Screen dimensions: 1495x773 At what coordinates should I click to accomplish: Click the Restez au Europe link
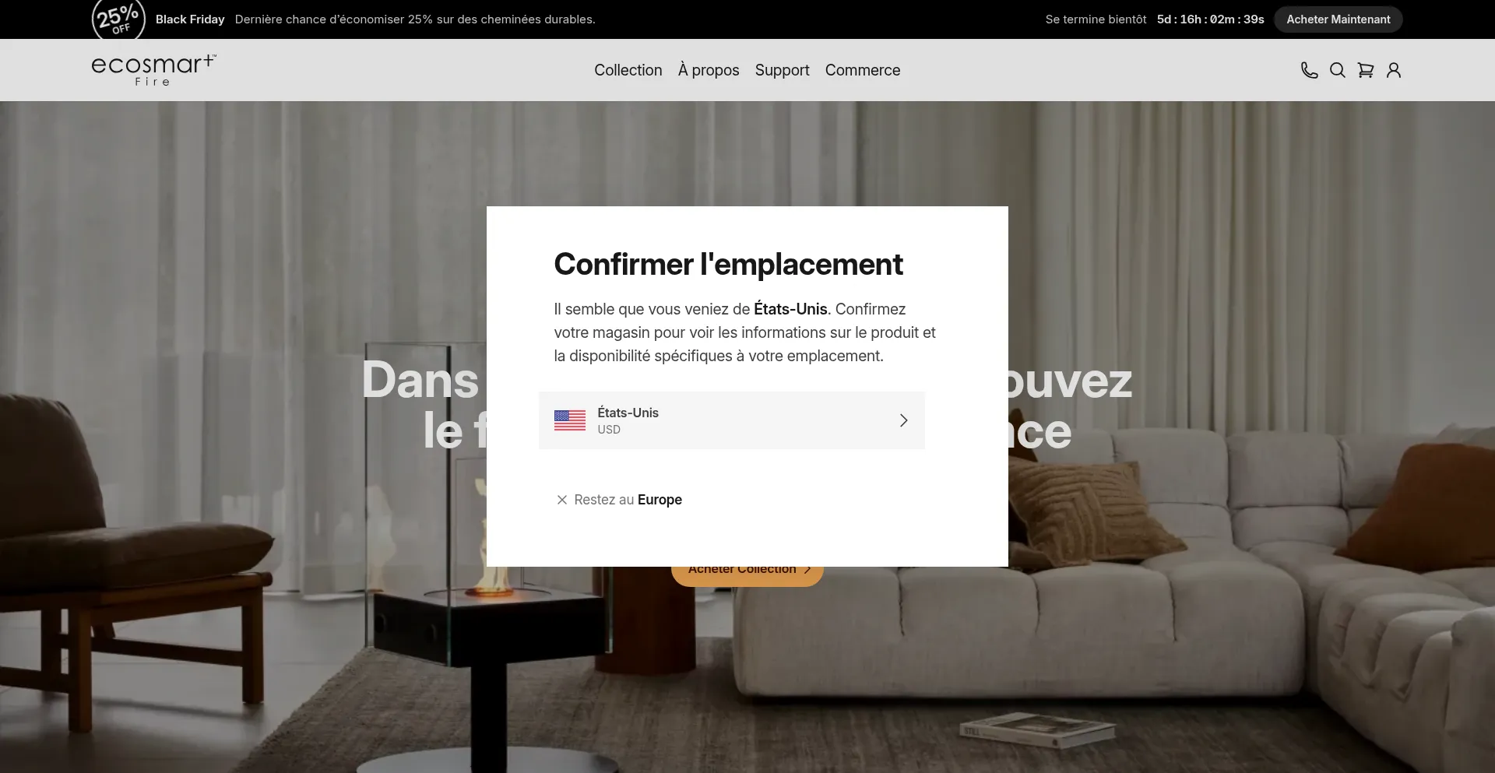point(628,500)
